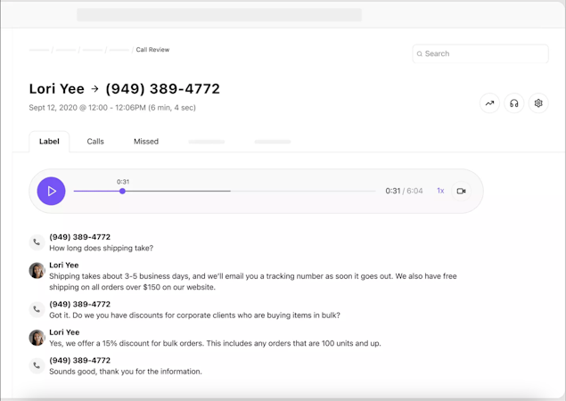Click the Call Review breadcrumb
This screenshot has height=401, width=566.
(x=152, y=50)
